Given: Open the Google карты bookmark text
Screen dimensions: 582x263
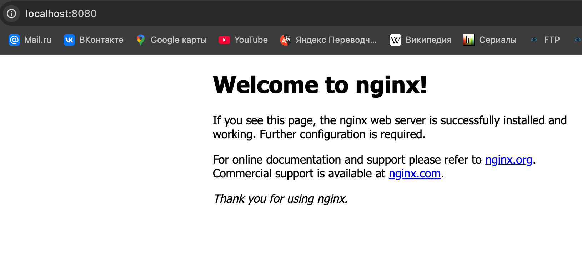Looking at the screenshot, I should click(179, 40).
